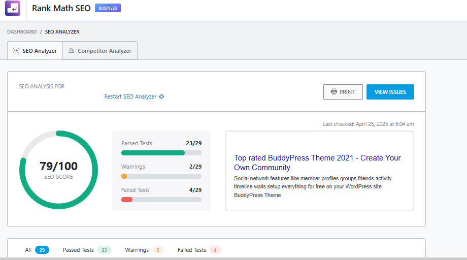Click the horizontal scrollbar along the bottom
The image size is (467, 260).
233,258
